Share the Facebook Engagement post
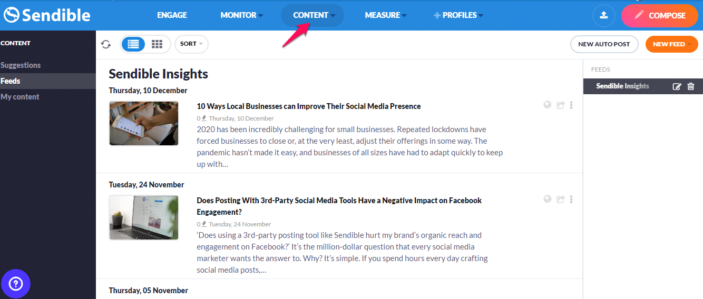Screen dimensions: 703x299 coord(560,200)
